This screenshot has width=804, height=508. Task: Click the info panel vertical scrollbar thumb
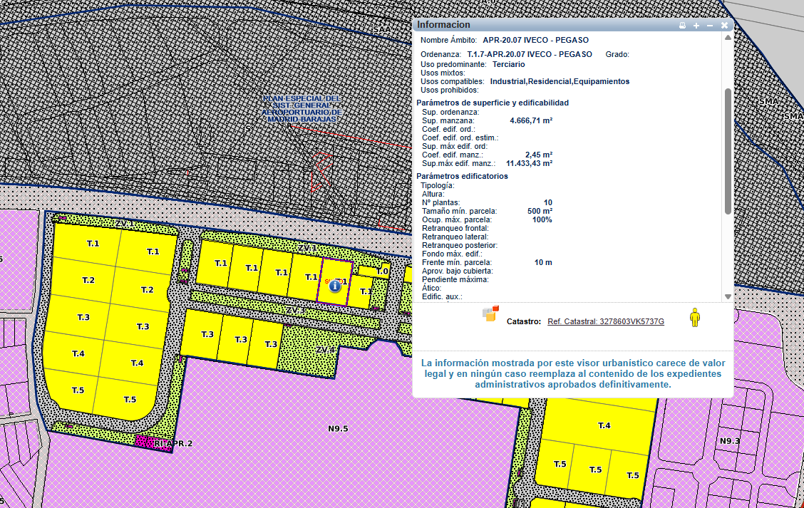tap(728, 150)
